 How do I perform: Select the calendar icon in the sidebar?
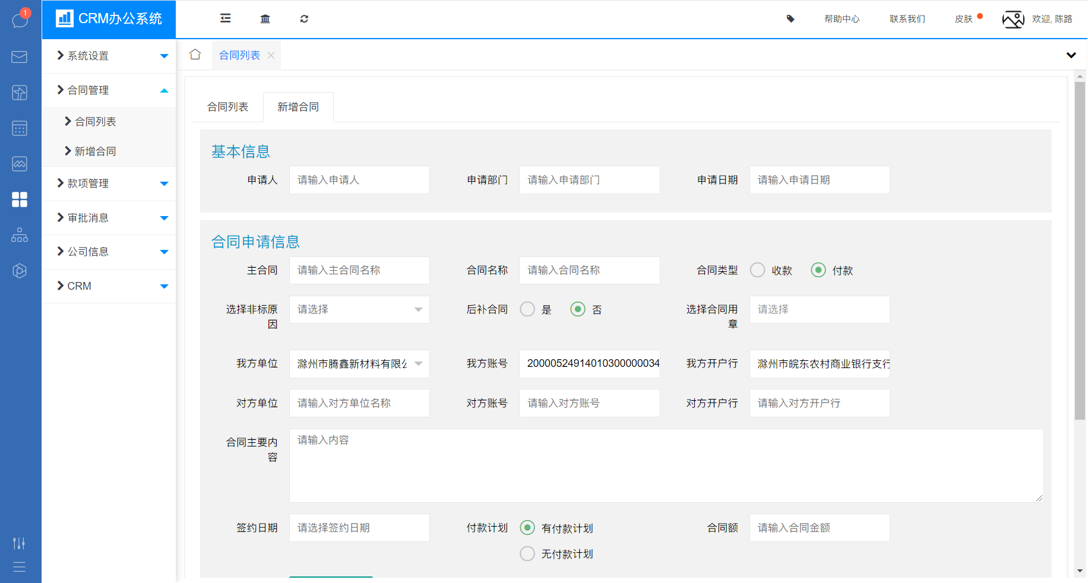(x=20, y=128)
